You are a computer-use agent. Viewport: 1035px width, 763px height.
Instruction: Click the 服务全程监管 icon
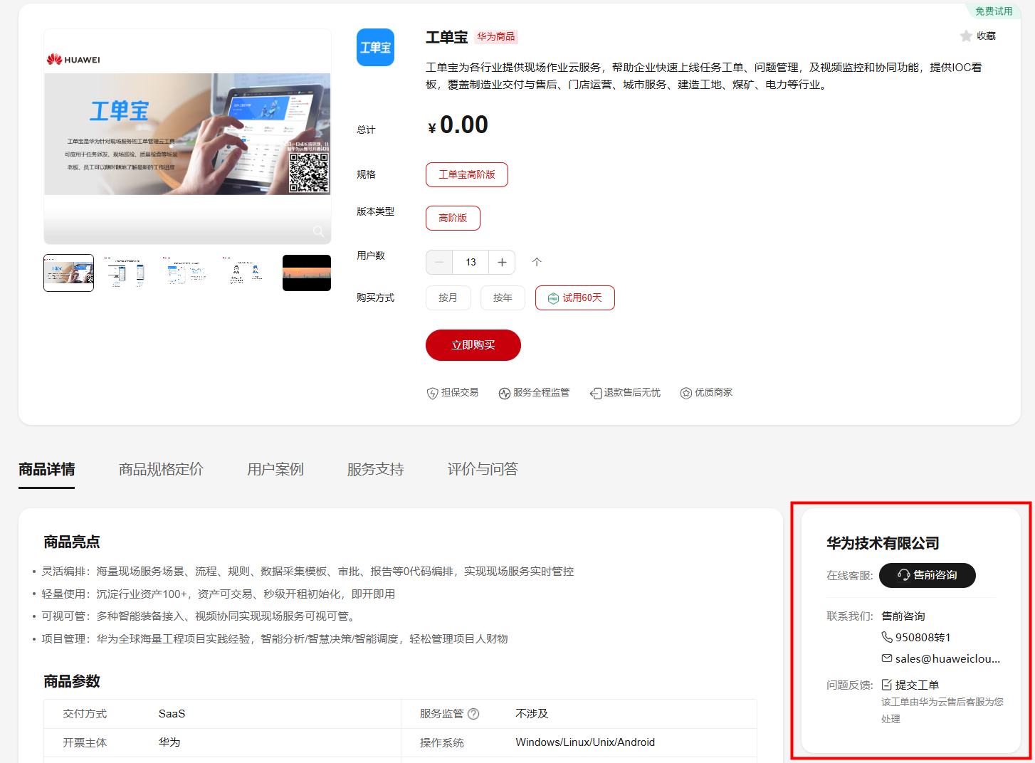click(505, 393)
